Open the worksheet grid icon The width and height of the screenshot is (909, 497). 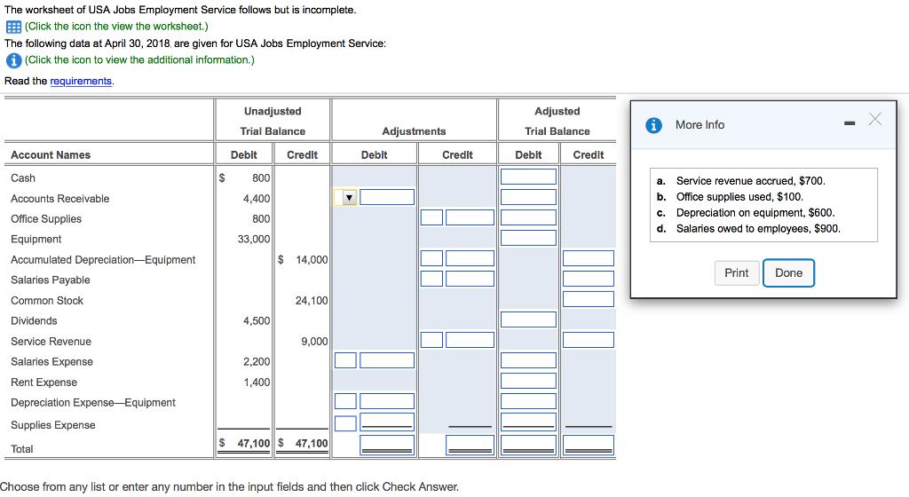tap(13, 27)
